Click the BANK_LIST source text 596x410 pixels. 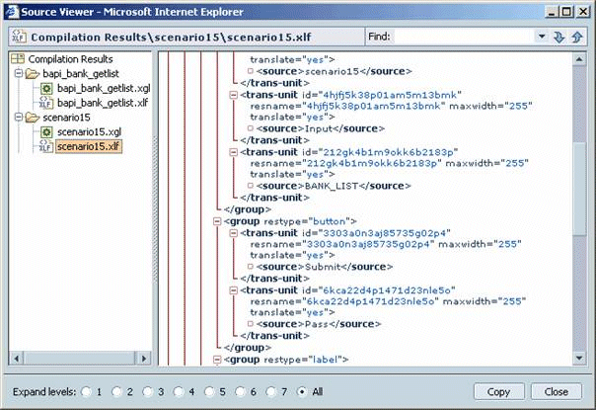pos(332,186)
